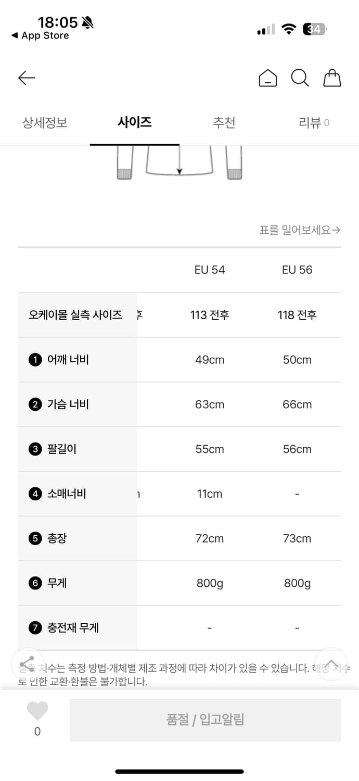
Task: Open the home icon
Action: coord(268,78)
